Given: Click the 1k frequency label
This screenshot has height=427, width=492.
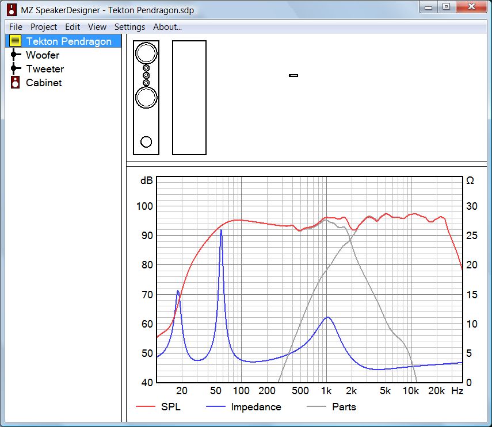Looking at the screenshot, I should (x=326, y=391).
